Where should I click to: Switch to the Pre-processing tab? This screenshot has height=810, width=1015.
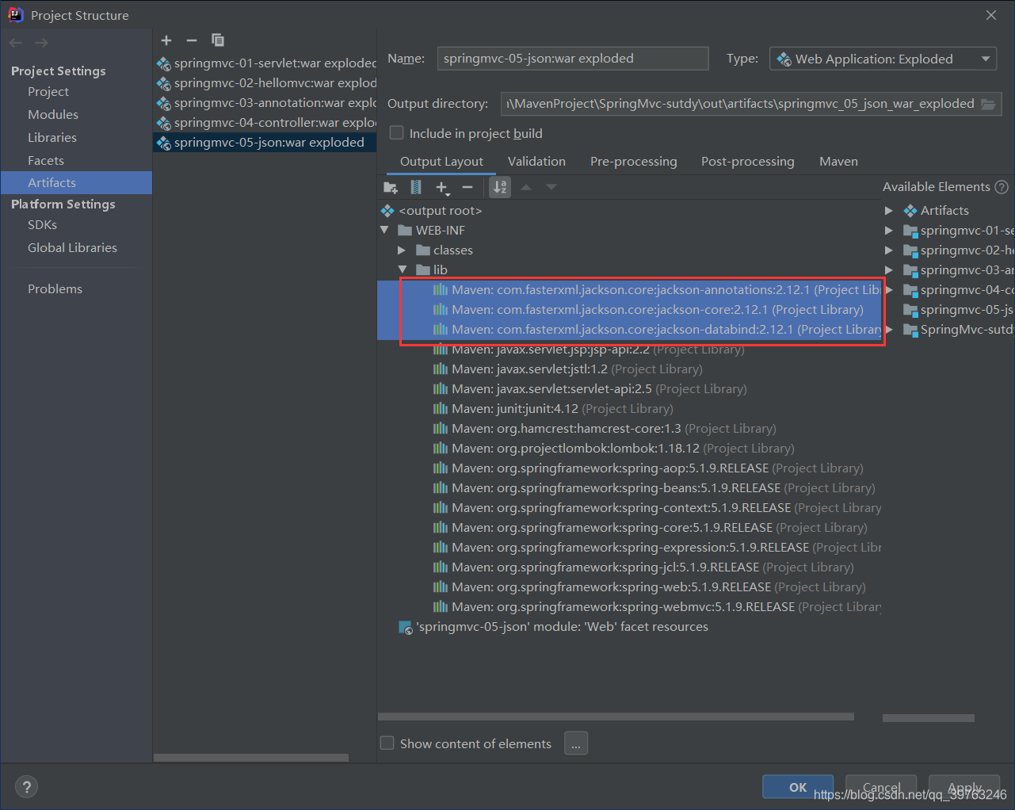[x=633, y=162]
